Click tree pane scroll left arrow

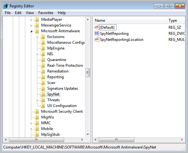coord(6,140)
